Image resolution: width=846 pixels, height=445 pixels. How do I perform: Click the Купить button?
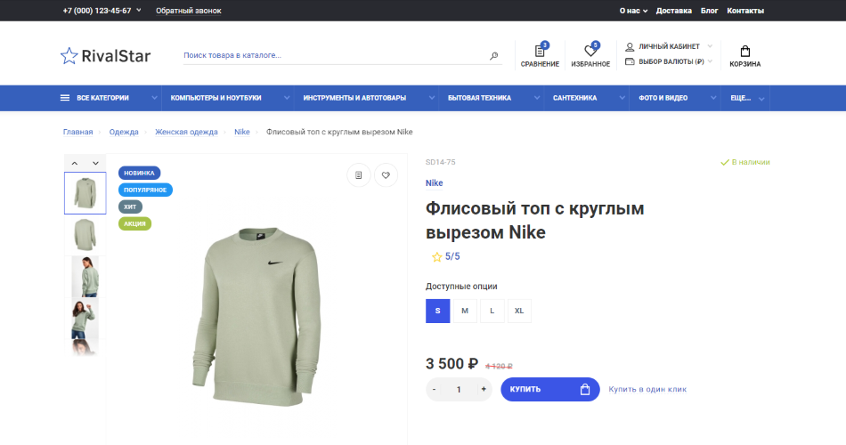click(549, 390)
